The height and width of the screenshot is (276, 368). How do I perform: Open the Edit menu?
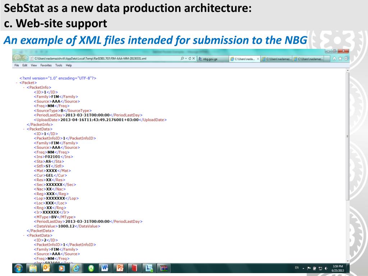click(x=25, y=65)
